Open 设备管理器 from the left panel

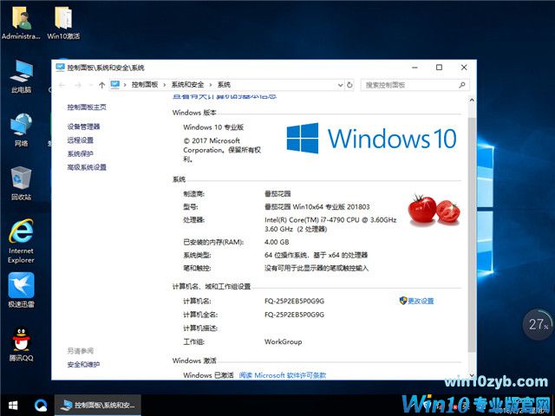(83, 127)
